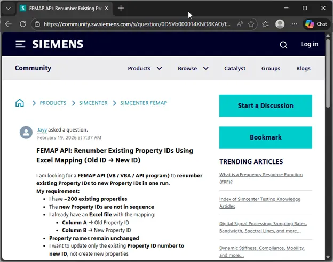The height and width of the screenshot is (262, 333).
Task: Click the breadcrumb home icon
Action: 20,103
